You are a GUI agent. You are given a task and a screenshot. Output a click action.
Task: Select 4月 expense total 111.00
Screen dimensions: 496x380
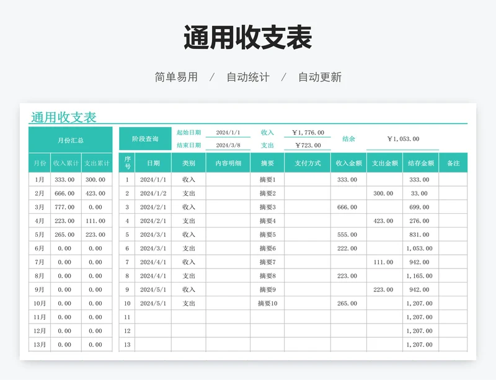[x=95, y=221]
